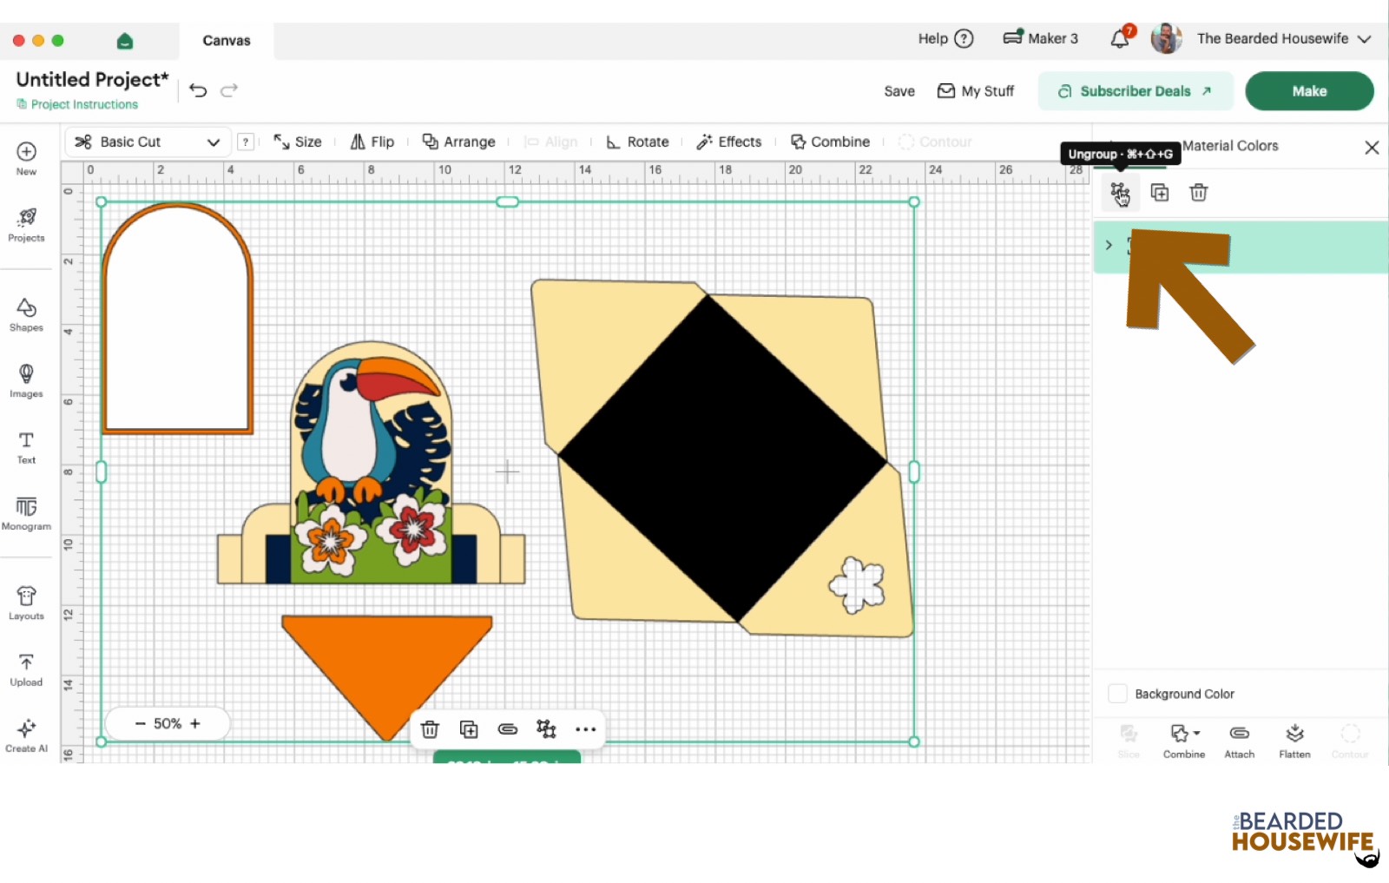Select the Text tool
This screenshot has width=1389, height=883.
pos(26,447)
